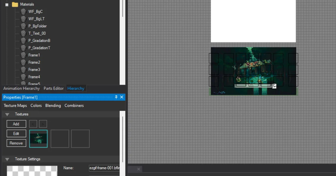Collapse the Texture Settings section
Viewport: 336px width, 176px height.
coord(7,159)
